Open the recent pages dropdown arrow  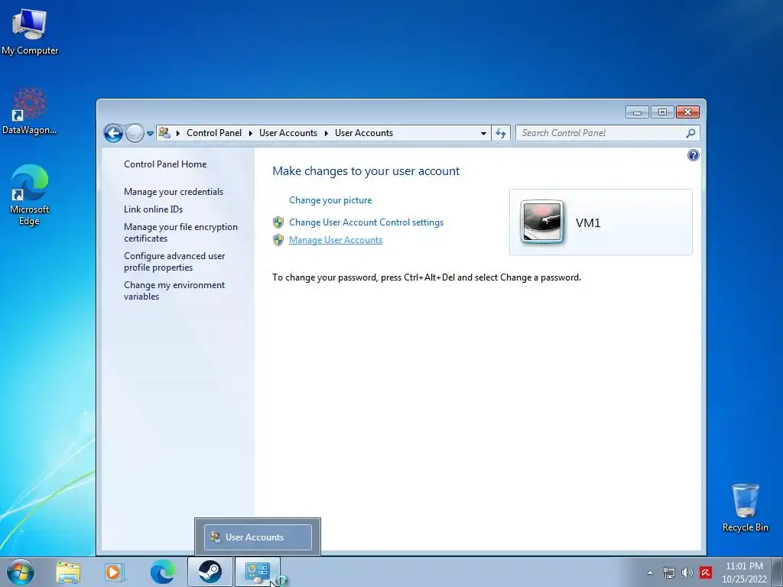point(150,134)
